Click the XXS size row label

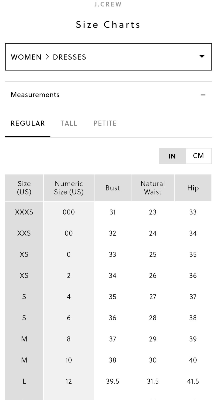(24, 233)
